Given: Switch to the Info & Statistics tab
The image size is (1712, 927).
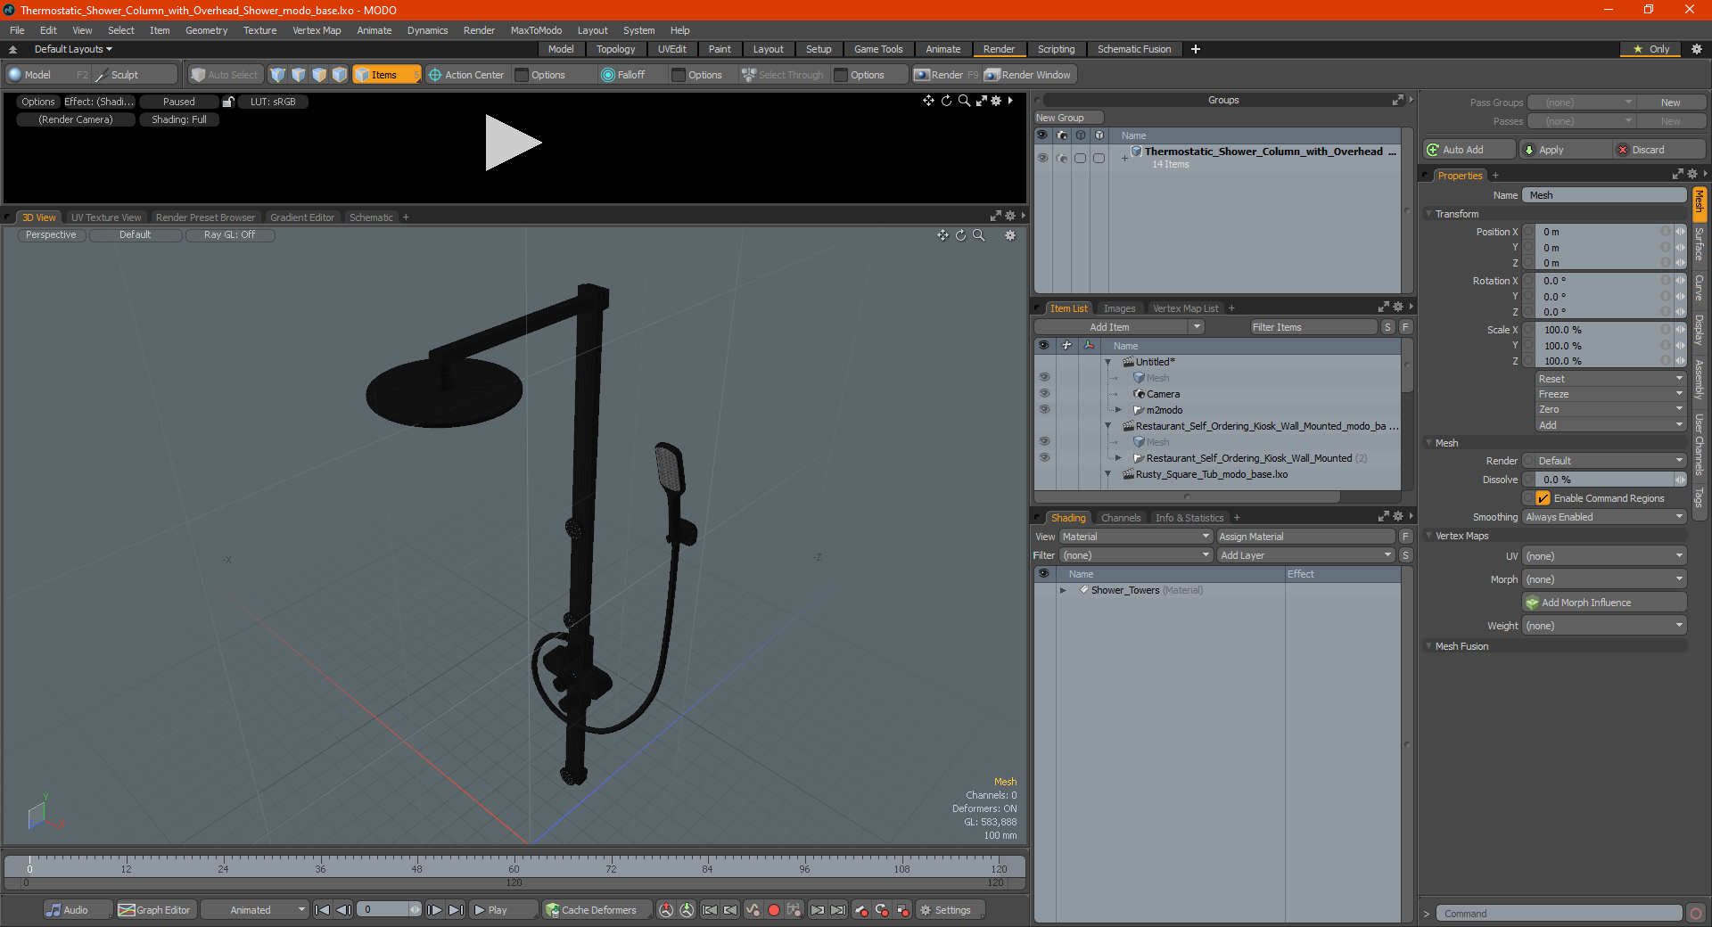Looking at the screenshot, I should pos(1189,518).
